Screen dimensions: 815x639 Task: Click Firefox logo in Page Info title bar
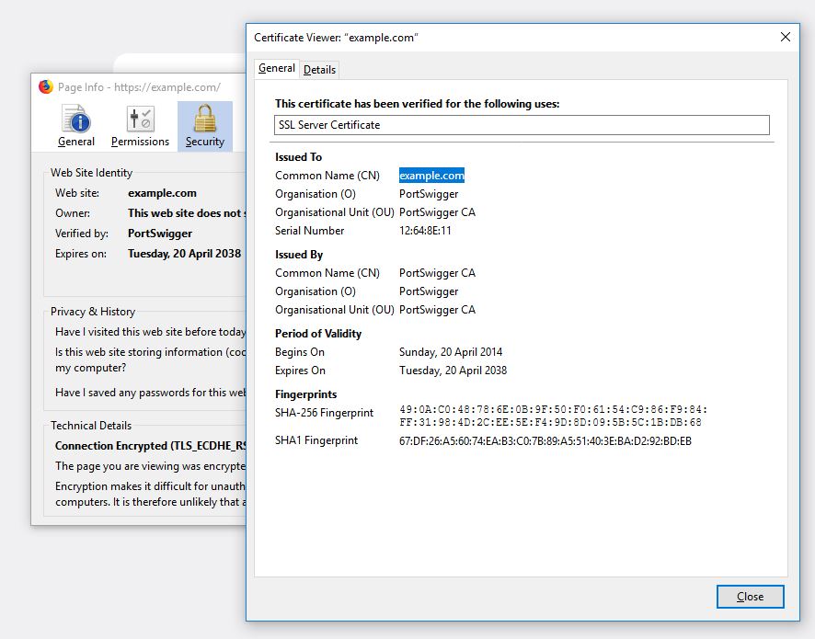click(46, 86)
